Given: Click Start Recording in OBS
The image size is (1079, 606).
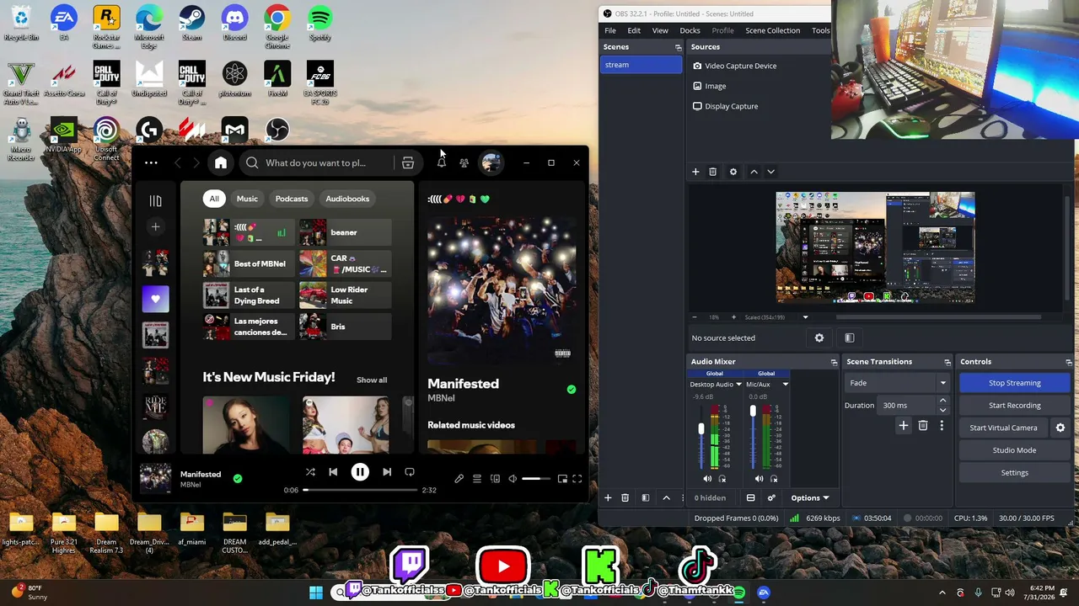Looking at the screenshot, I should pos(1014,405).
